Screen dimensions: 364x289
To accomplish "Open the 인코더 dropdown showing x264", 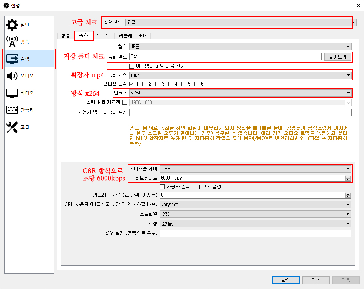I will pyautogui.click(x=241, y=93).
